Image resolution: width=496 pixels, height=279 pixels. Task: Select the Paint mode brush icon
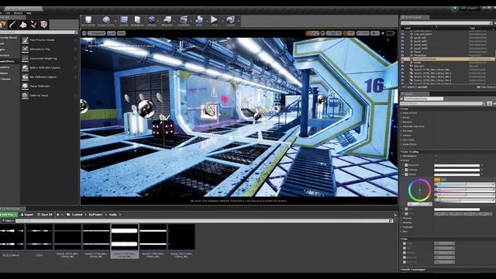click(12, 24)
